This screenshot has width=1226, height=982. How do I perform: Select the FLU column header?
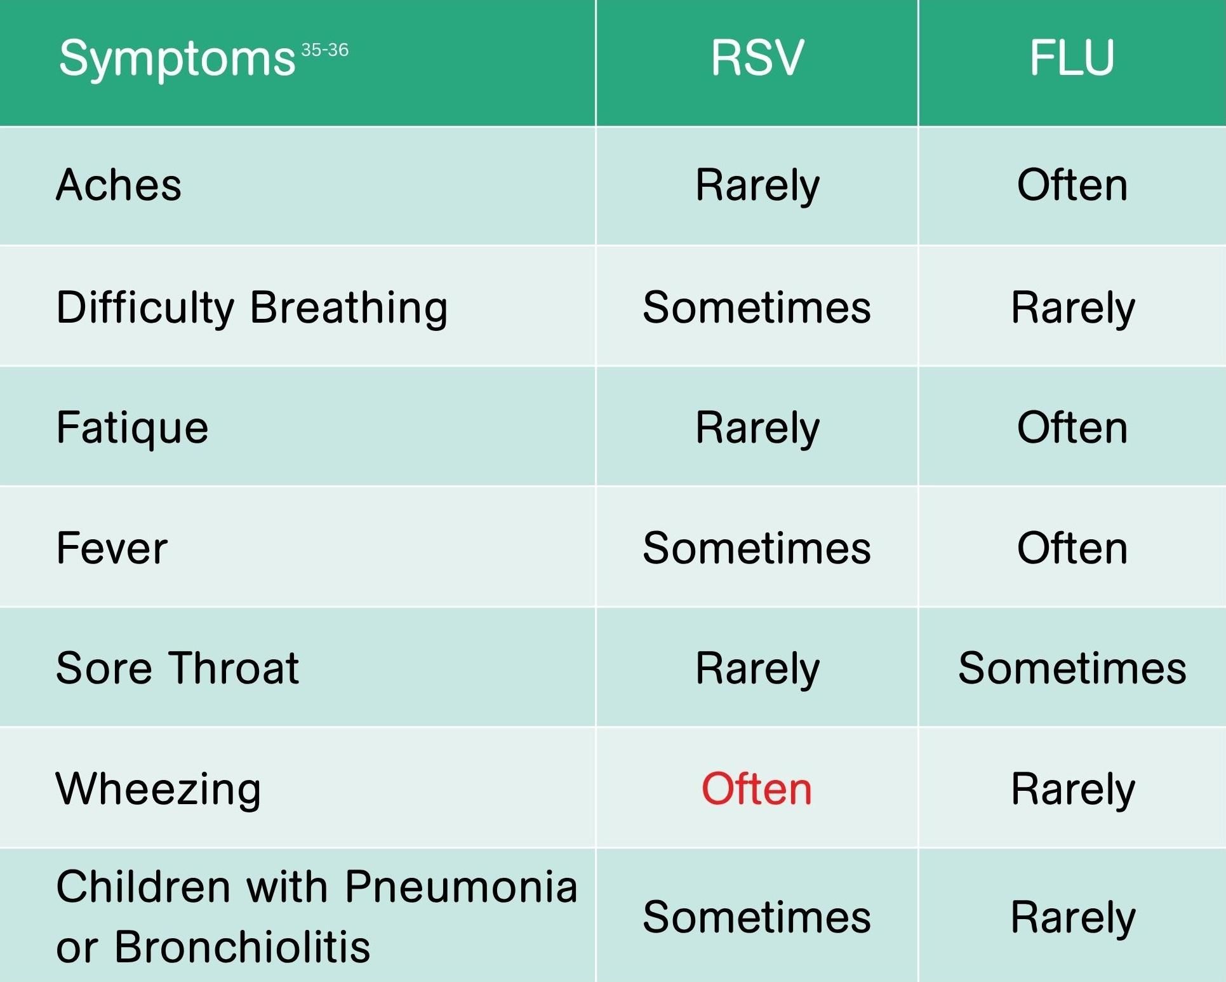click(x=1072, y=58)
